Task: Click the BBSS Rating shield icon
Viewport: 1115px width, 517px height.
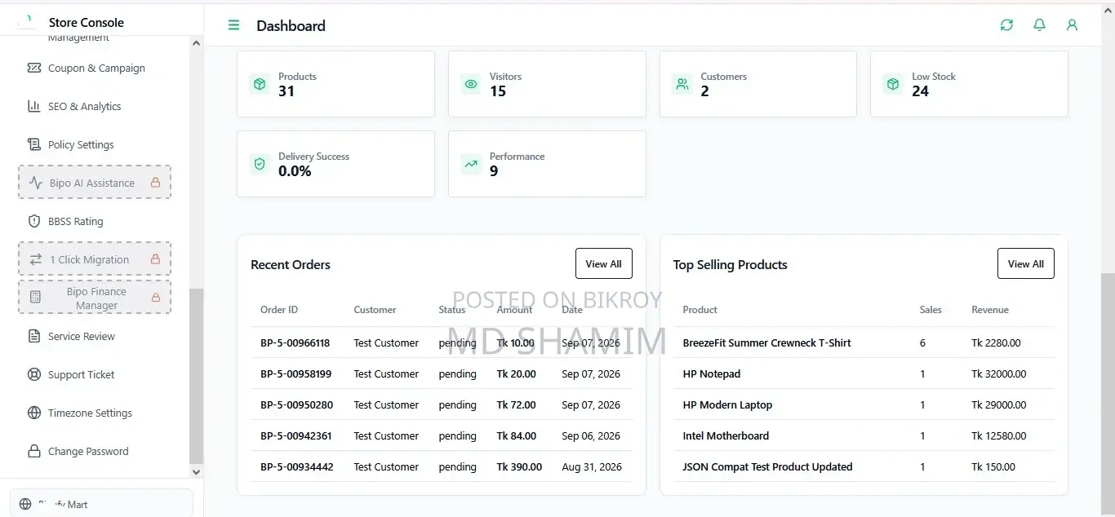Action: pyautogui.click(x=34, y=221)
